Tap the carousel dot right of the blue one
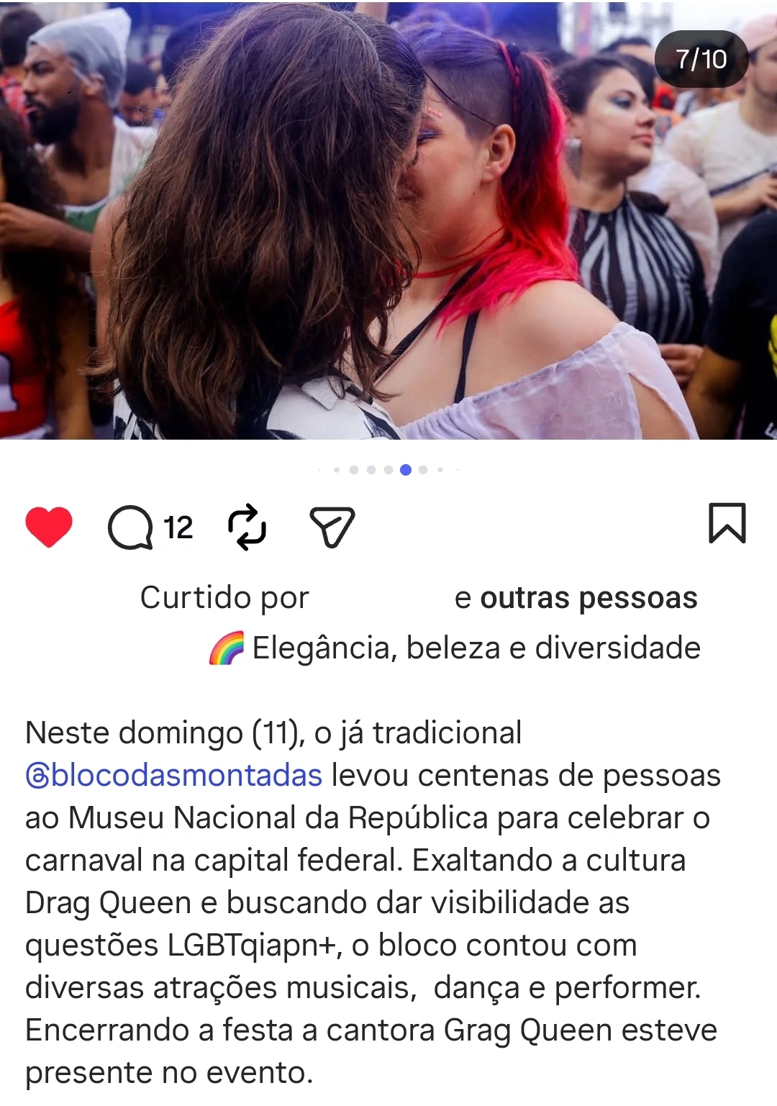 [x=423, y=470]
